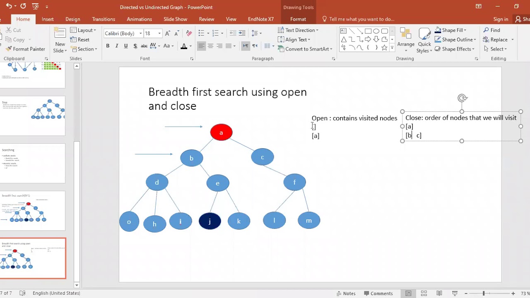Select the red node labeled a
This screenshot has height=298, width=530.
[221, 132]
